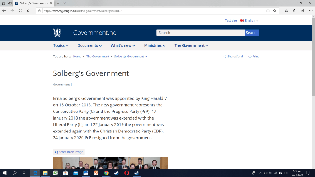Click into the website Search field
This screenshot has height=177, width=315.
pyautogui.click(x=200, y=33)
